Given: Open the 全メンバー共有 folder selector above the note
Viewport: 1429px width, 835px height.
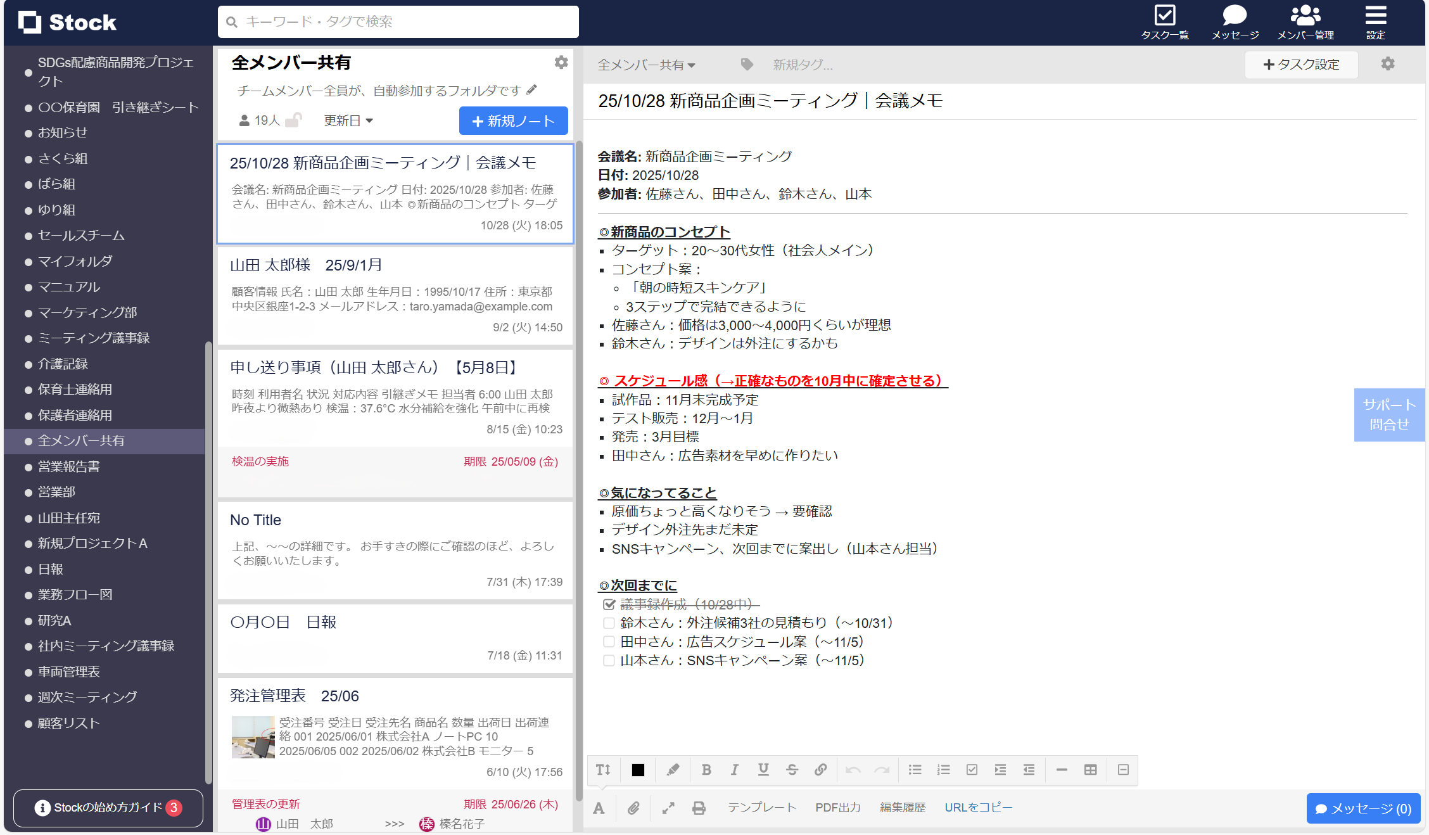Looking at the screenshot, I should [x=646, y=65].
